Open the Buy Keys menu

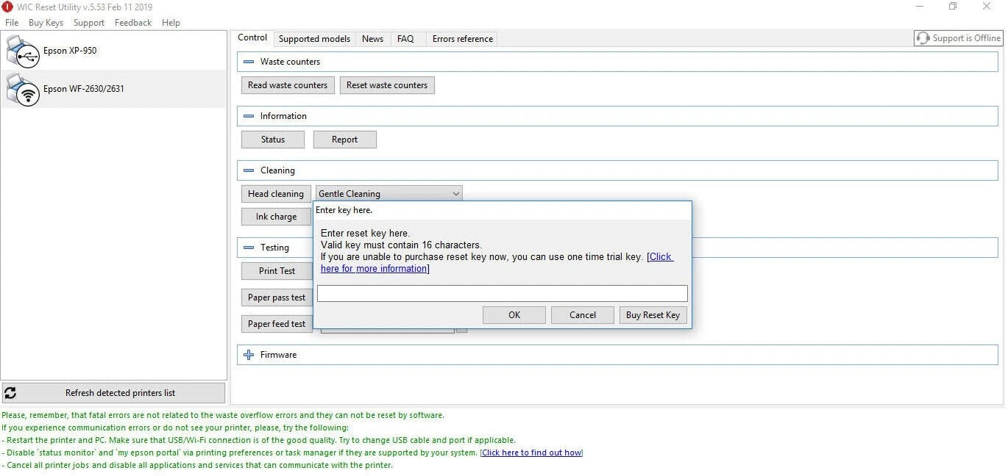tap(46, 23)
